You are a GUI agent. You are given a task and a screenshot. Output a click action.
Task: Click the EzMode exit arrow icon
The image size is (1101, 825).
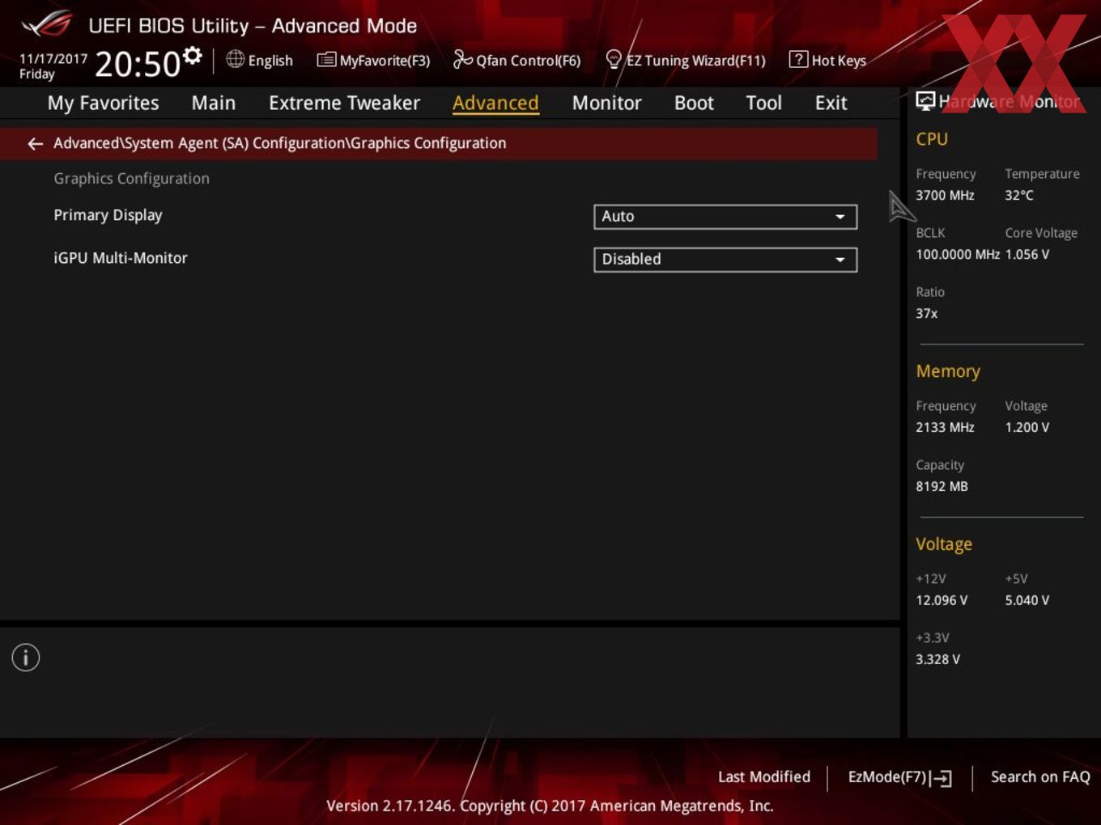tap(942, 778)
